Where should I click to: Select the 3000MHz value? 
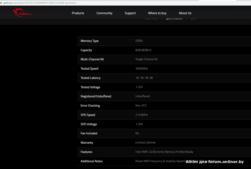pyautogui.click(x=142, y=68)
